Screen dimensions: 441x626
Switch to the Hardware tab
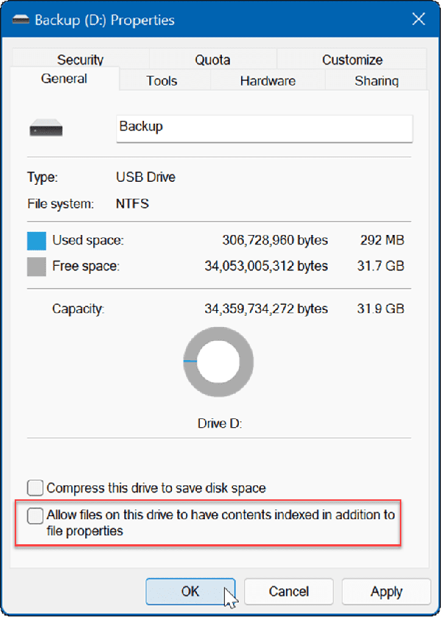(x=268, y=81)
